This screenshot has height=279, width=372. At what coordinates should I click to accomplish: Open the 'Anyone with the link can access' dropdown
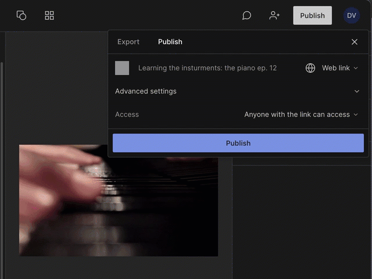tap(301, 115)
